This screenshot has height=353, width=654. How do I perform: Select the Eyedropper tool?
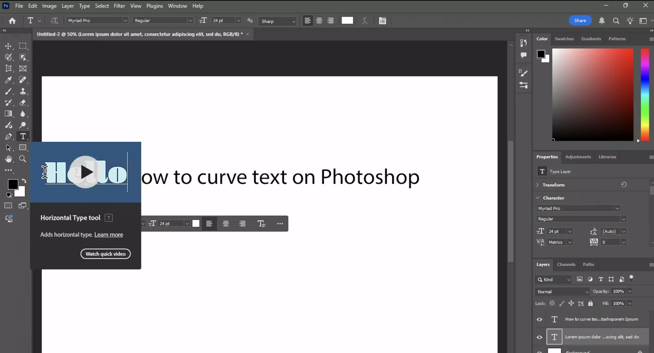tap(8, 80)
